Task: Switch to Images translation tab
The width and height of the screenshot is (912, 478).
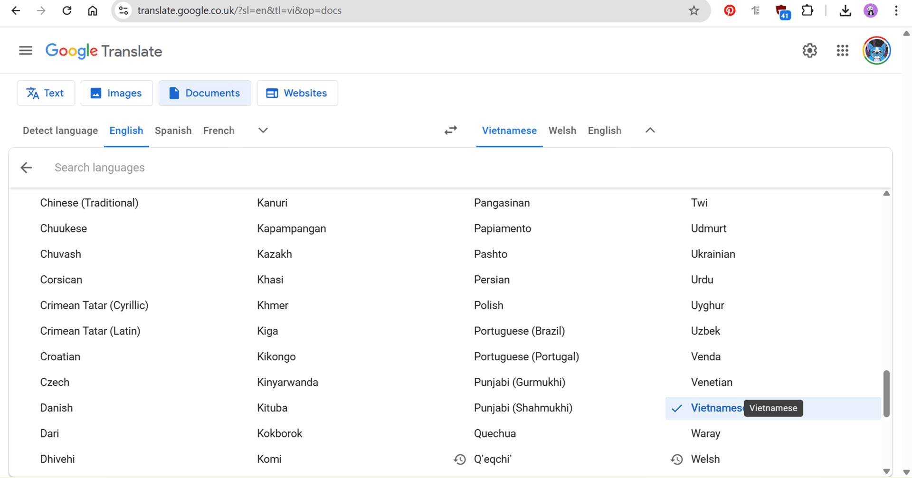Action: click(116, 93)
